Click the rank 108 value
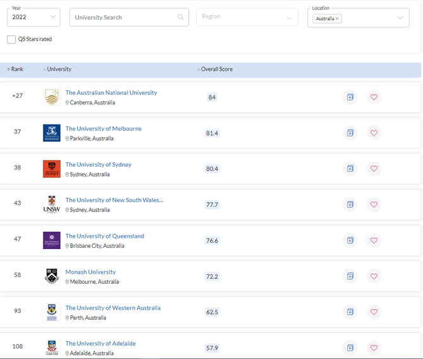The width and height of the screenshot is (423, 359). coord(17,346)
